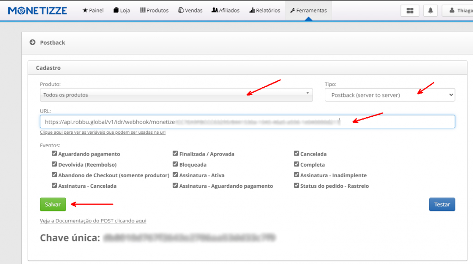Uncheck the Aguardando pagamento event

[55, 154]
